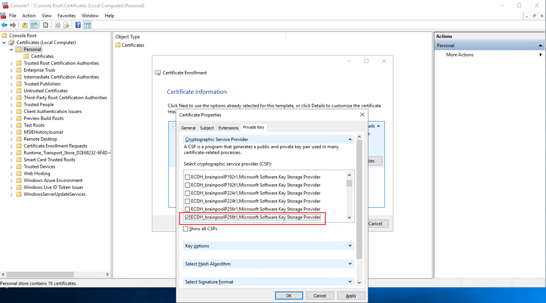Screen dimensions: 546x303
Task: Switch to the Extensions tab
Action: 228,128
